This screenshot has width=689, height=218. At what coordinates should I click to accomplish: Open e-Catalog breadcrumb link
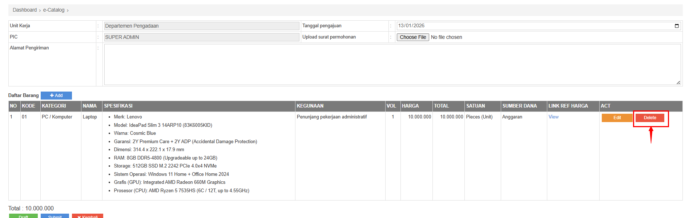tap(54, 10)
